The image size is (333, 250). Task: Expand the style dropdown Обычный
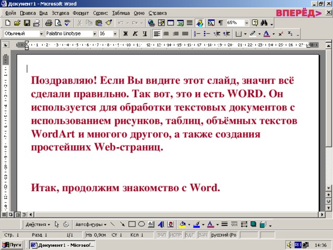click(42, 34)
